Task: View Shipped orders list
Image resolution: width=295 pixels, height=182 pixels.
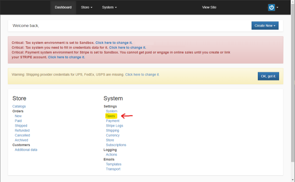Action: (x=21, y=126)
